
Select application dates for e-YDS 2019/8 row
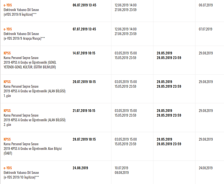[126, 7]
